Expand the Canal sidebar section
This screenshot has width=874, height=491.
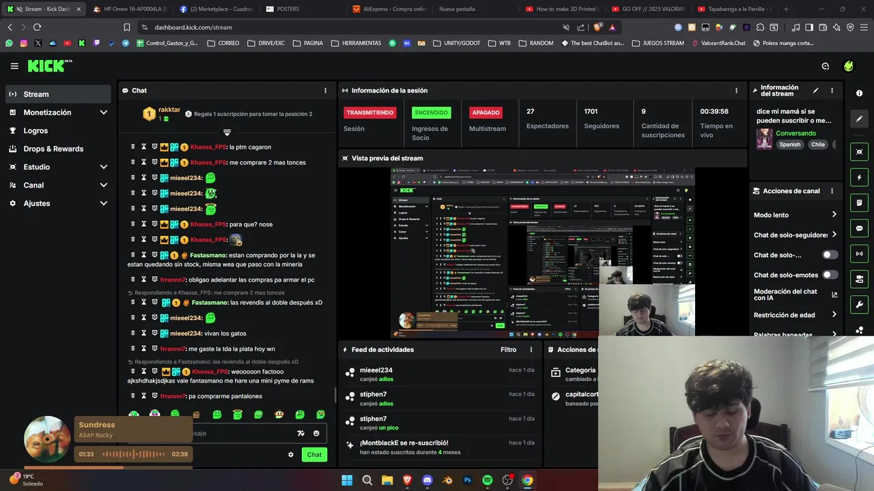104,185
